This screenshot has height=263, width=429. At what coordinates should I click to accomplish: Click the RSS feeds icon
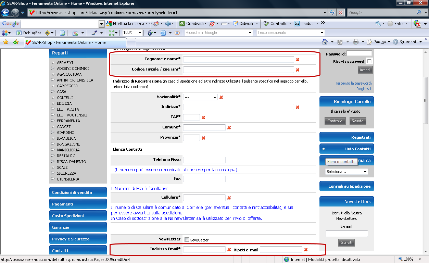tap(340, 42)
